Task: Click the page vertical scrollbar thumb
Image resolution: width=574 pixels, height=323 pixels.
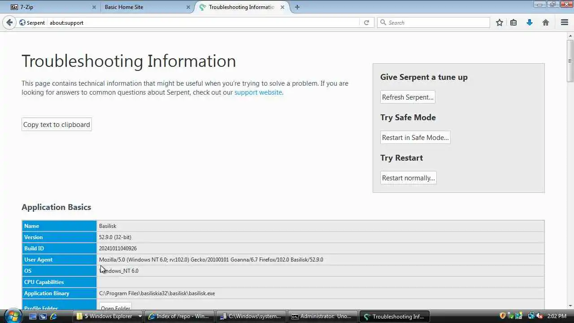Action: [570, 61]
